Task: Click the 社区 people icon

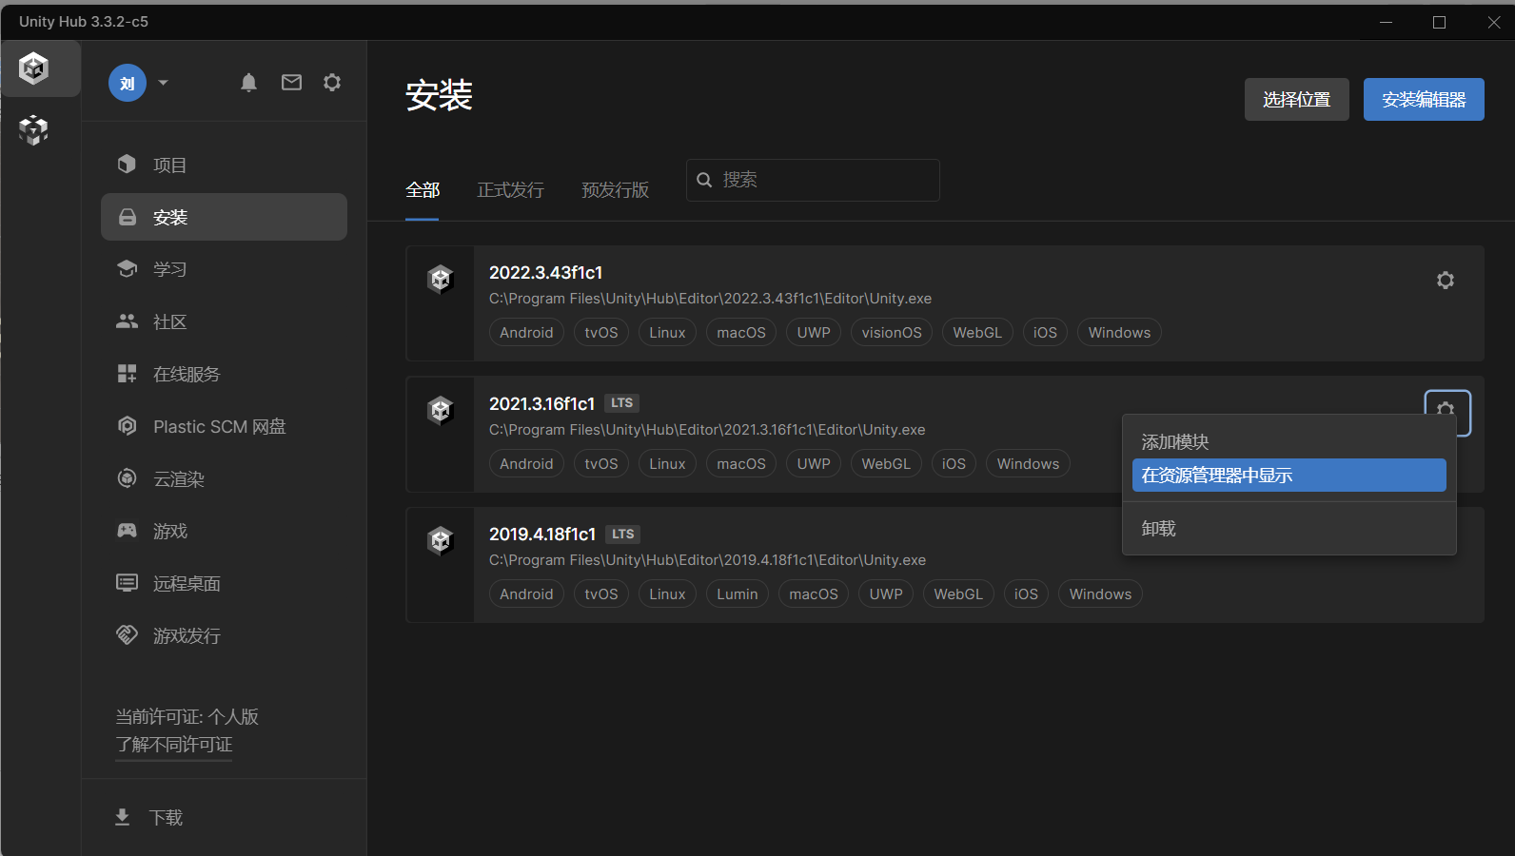Action: (127, 321)
